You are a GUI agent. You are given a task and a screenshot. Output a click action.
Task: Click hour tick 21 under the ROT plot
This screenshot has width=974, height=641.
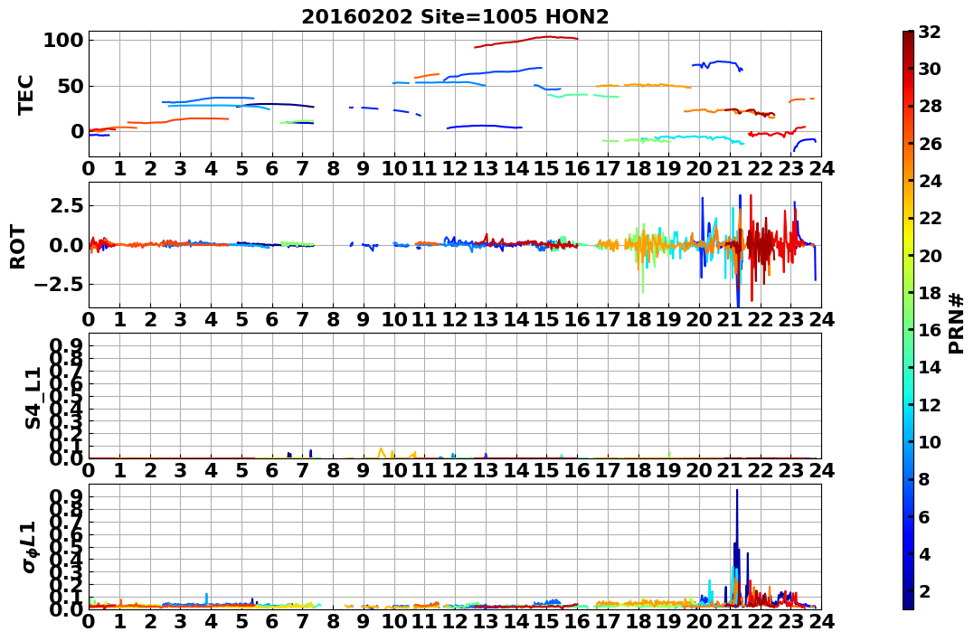[x=730, y=320]
